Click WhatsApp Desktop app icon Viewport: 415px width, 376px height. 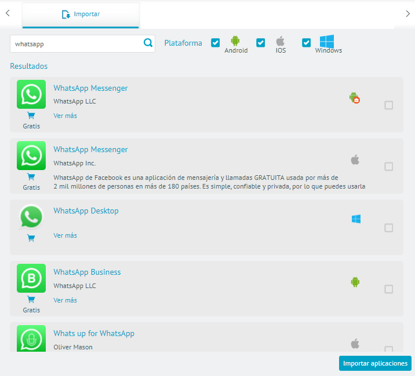click(31, 217)
